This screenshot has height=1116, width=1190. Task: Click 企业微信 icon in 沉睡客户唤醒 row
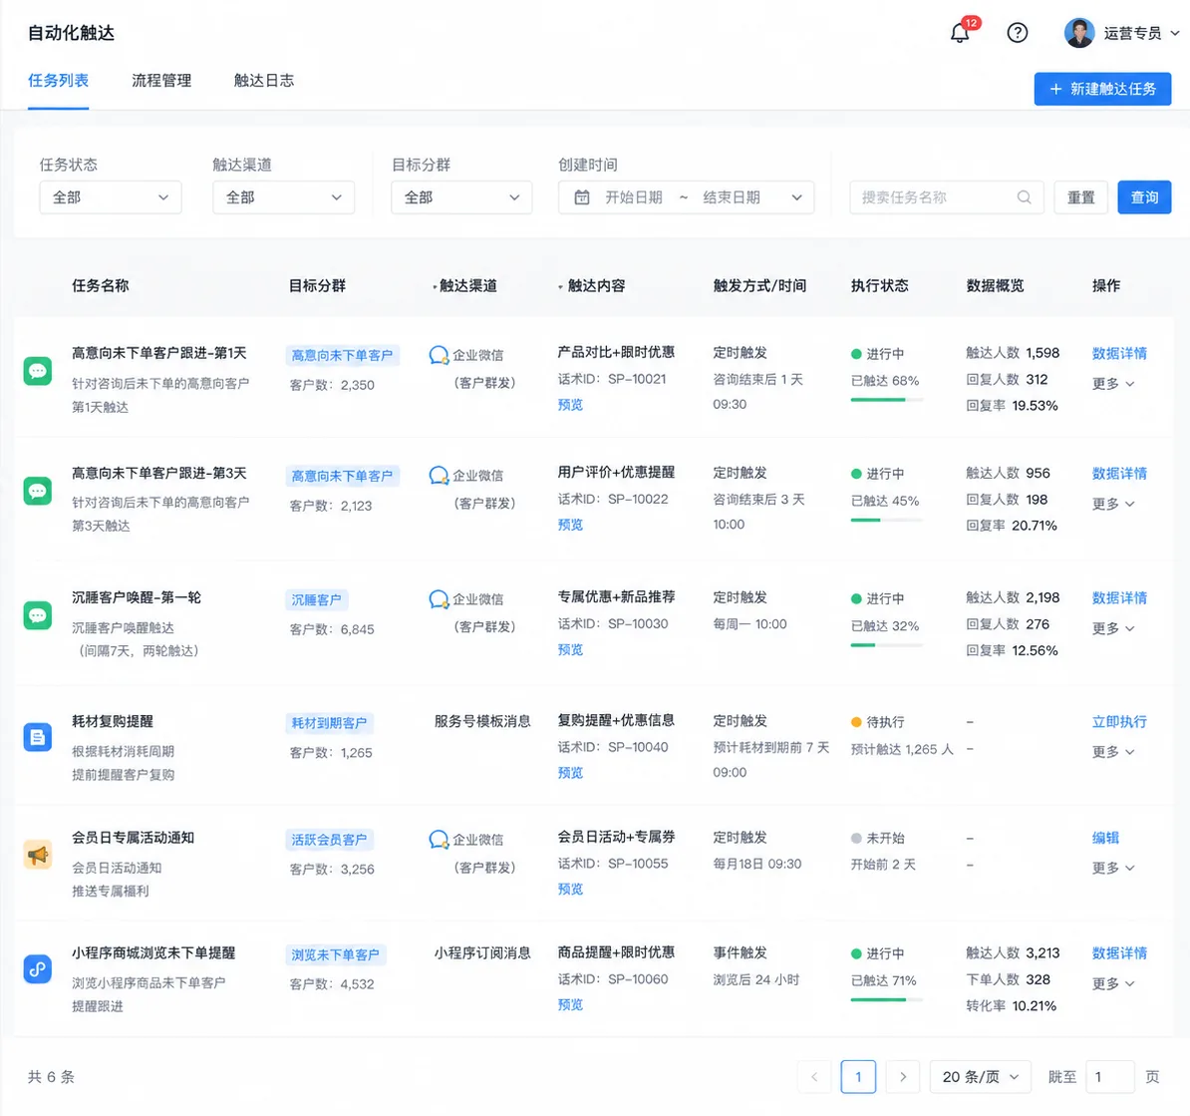click(x=439, y=599)
